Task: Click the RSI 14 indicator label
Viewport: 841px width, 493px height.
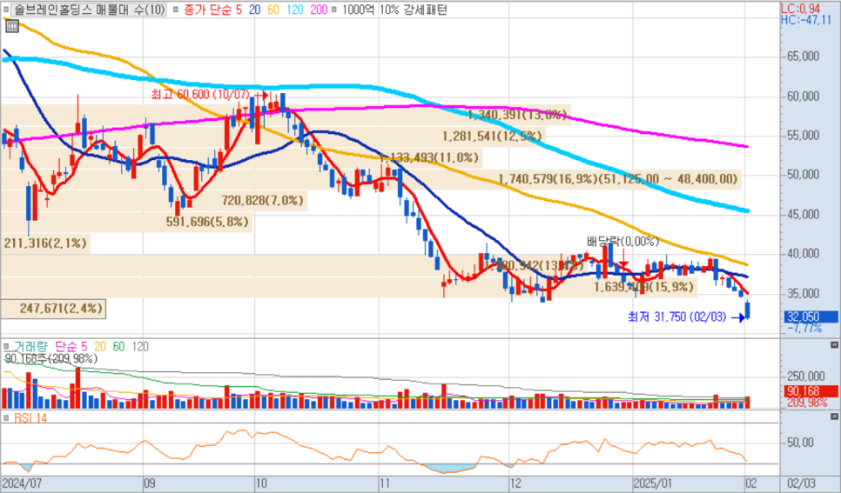Action: click(30, 418)
